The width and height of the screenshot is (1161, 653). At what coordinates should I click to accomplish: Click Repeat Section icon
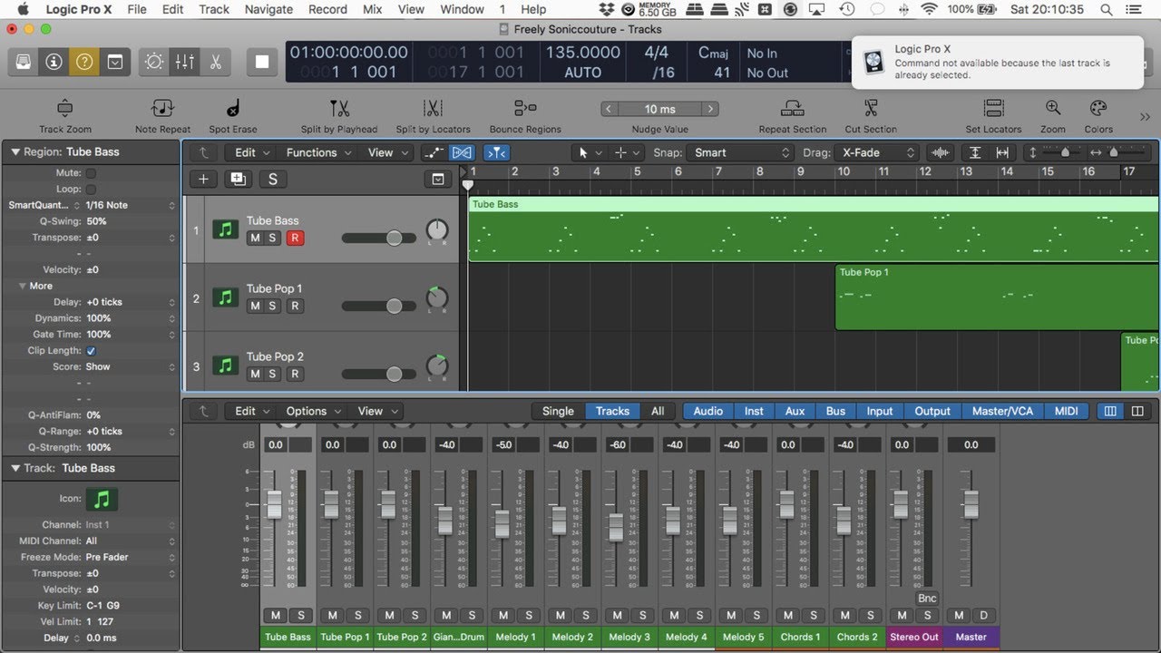tap(793, 109)
